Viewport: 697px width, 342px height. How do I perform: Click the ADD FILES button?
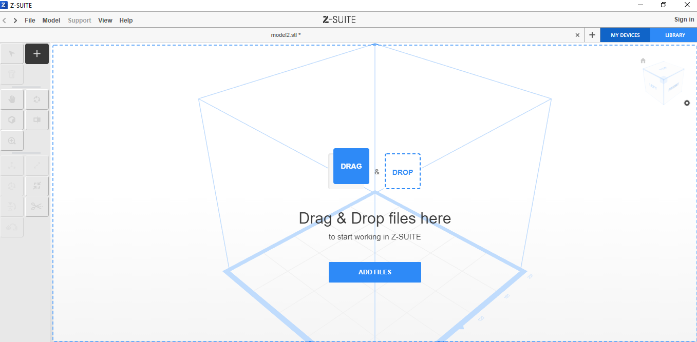point(375,272)
